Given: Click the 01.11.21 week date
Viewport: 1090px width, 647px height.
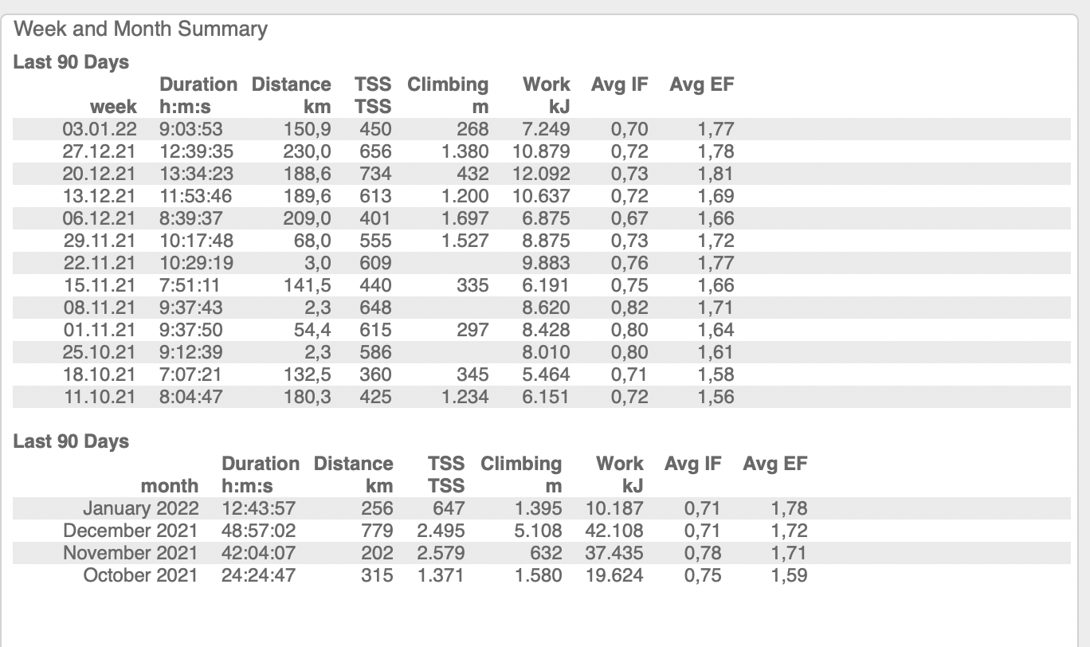Looking at the screenshot, I should point(100,330).
